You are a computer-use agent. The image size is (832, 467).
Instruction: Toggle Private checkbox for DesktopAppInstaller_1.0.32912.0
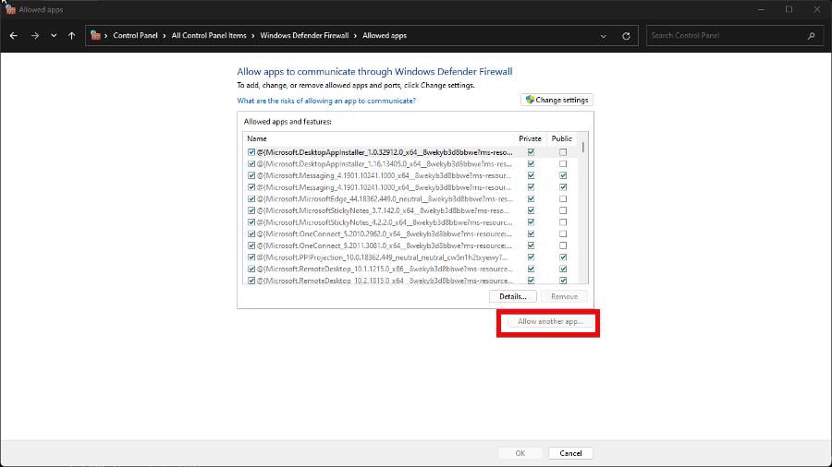click(x=531, y=152)
